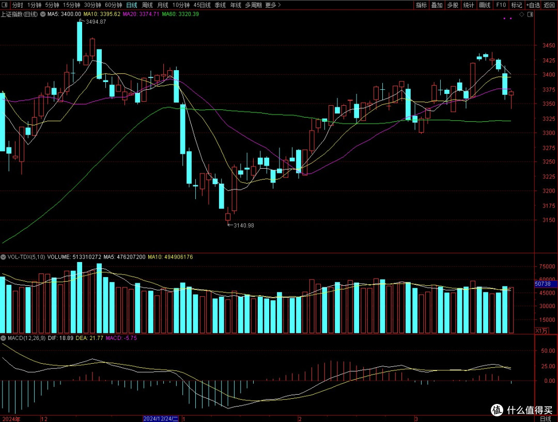Click the MA60: 3320.39 label
558x422 pixels.
pos(180,14)
